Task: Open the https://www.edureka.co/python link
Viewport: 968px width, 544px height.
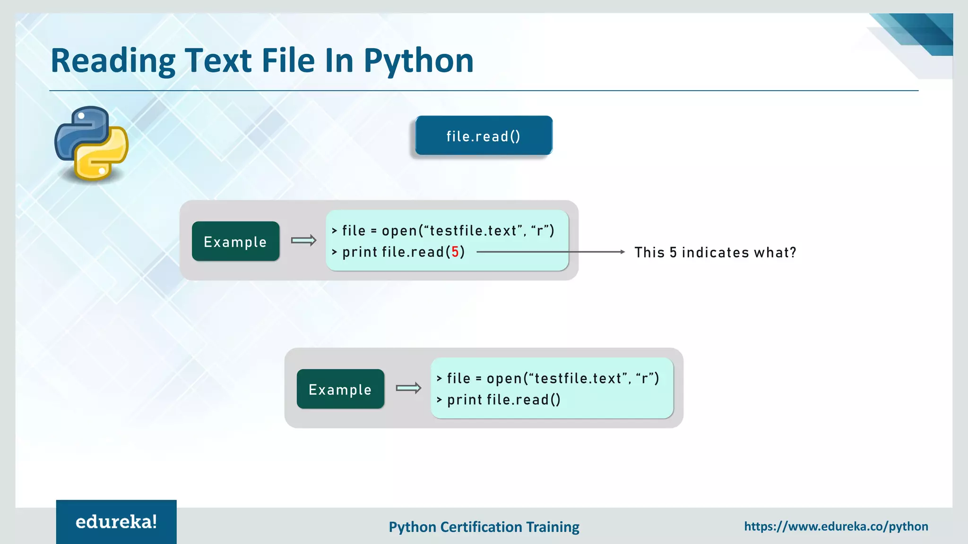Action: [x=836, y=527]
